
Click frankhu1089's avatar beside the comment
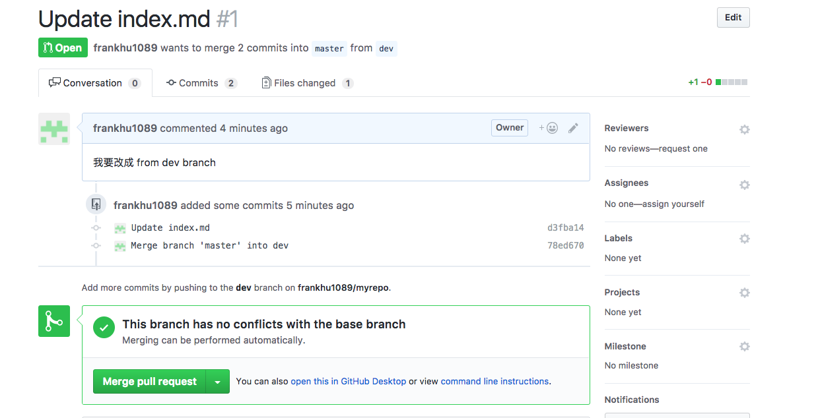point(54,129)
